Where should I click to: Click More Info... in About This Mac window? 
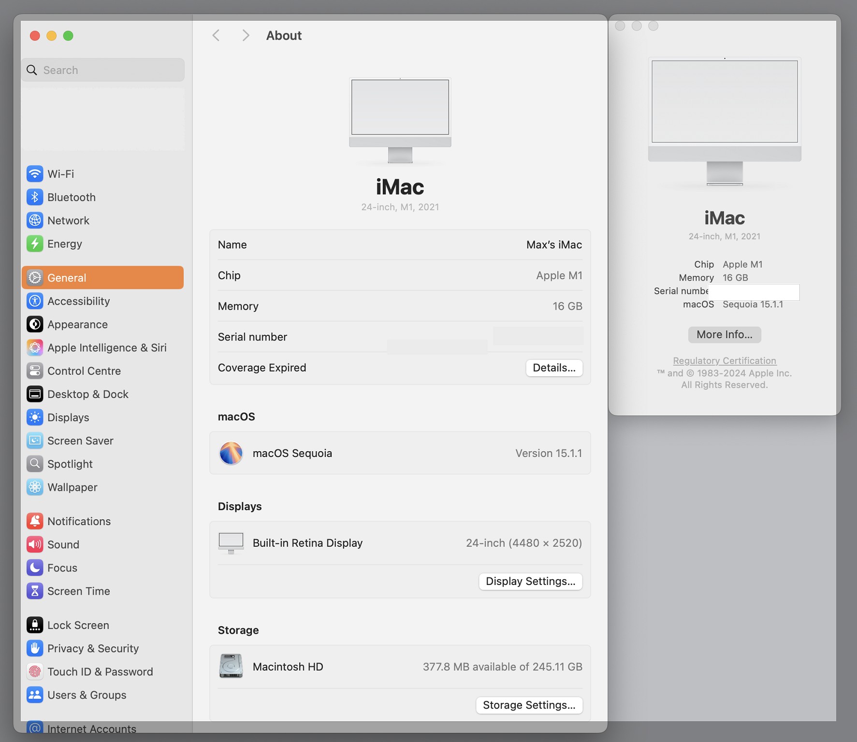click(x=724, y=334)
